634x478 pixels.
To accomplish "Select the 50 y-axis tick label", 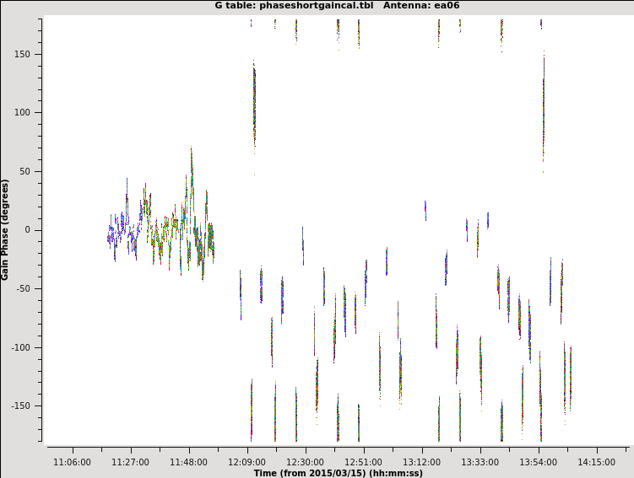I will click(35, 172).
